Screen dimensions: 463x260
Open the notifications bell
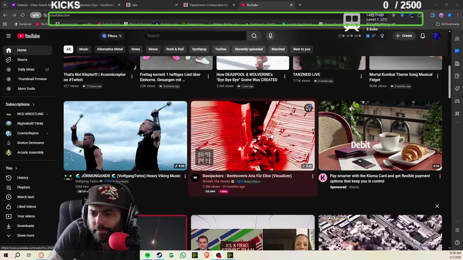tap(422, 36)
